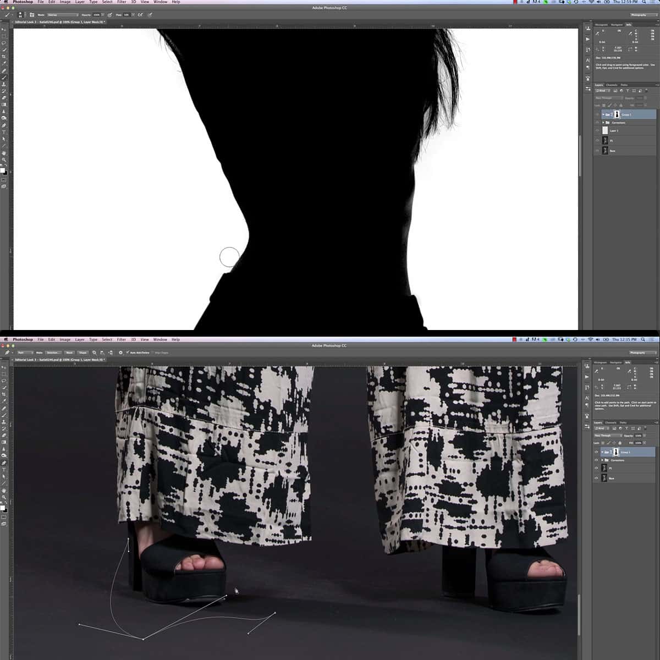660x660 pixels.
Task: Toggle visibility of Layer 1 in top window
Action: 597,130
